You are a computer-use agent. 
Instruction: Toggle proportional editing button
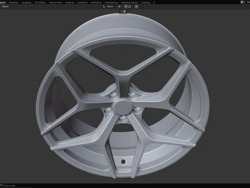136,7
